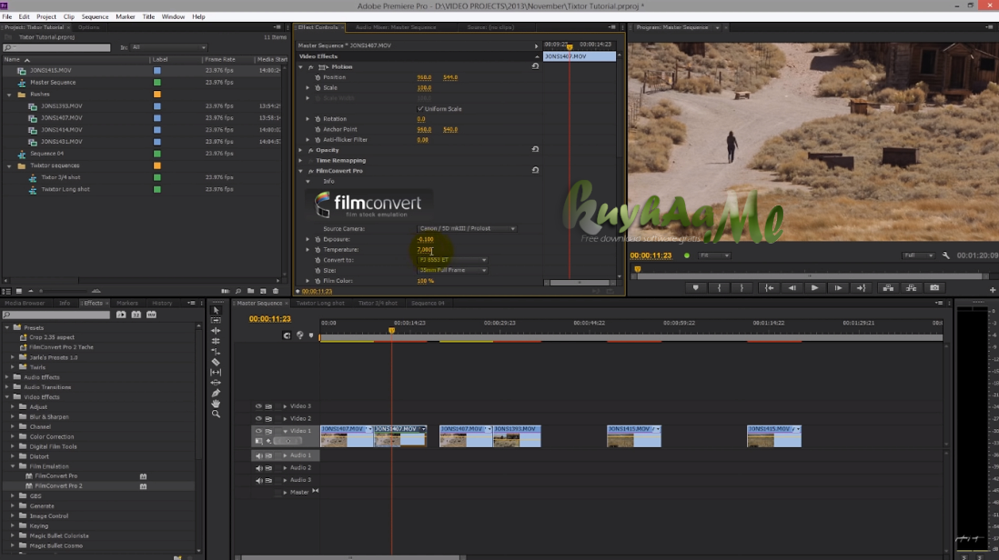999x560 pixels.
Task: Select the Track Select tool
Action: pyautogui.click(x=216, y=320)
